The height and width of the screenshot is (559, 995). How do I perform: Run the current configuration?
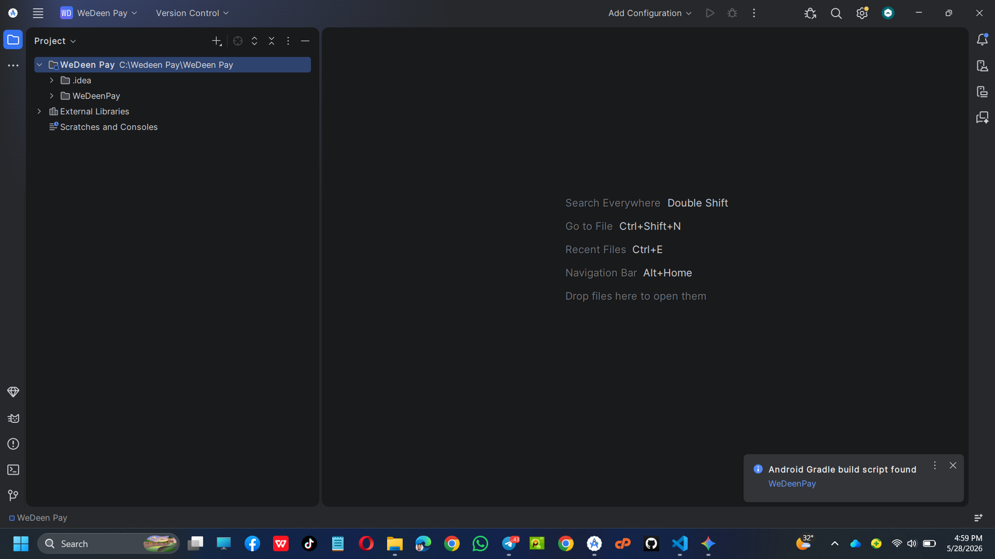click(710, 13)
